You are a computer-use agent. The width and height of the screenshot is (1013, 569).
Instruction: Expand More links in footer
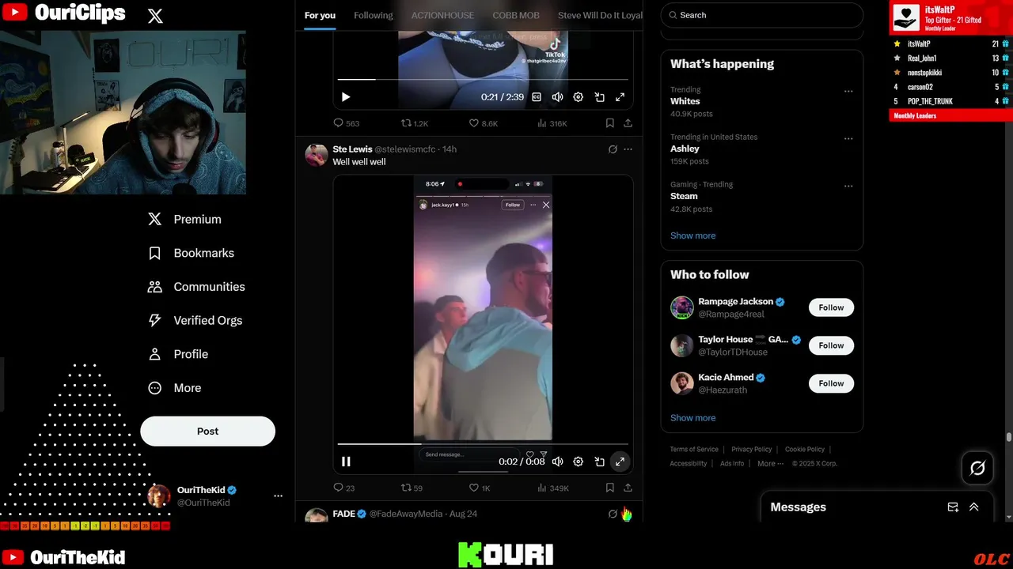[770, 464]
